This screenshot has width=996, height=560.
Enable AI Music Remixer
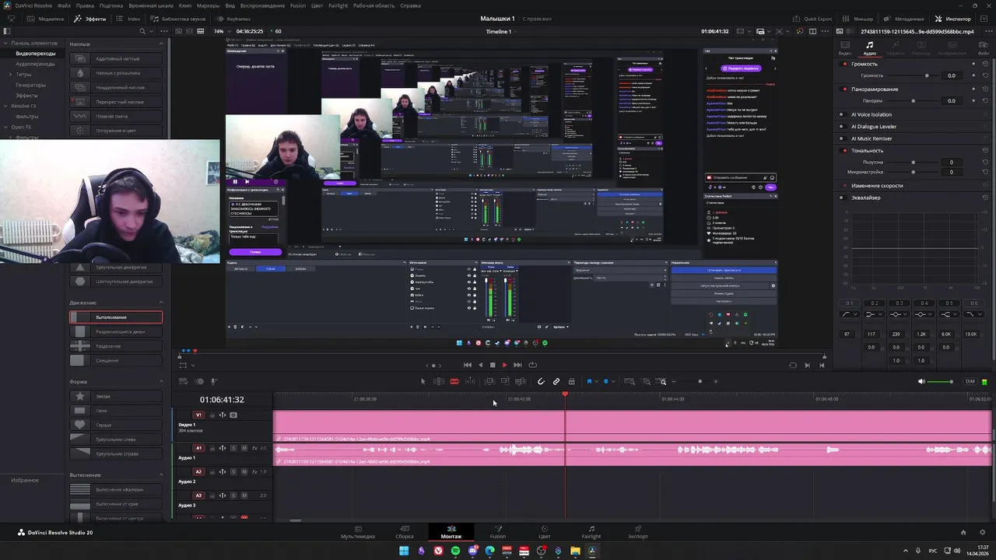(x=841, y=138)
